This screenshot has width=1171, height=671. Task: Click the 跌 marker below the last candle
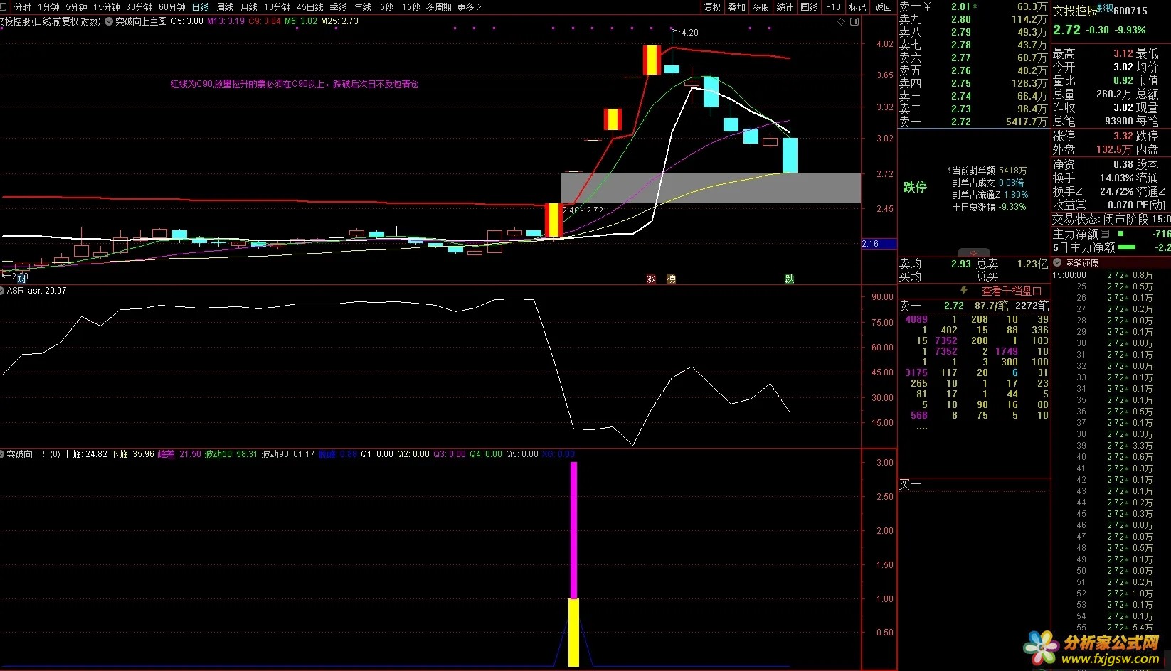click(790, 279)
